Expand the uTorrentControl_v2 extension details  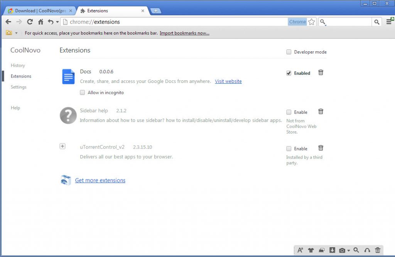(62, 146)
